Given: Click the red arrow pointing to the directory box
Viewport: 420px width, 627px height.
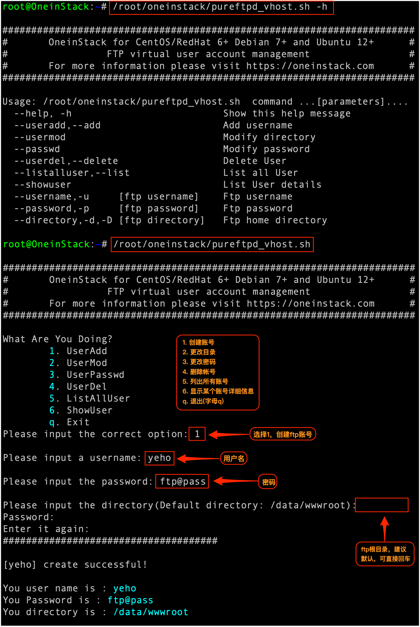Looking at the screenshot, I should 384,528.
